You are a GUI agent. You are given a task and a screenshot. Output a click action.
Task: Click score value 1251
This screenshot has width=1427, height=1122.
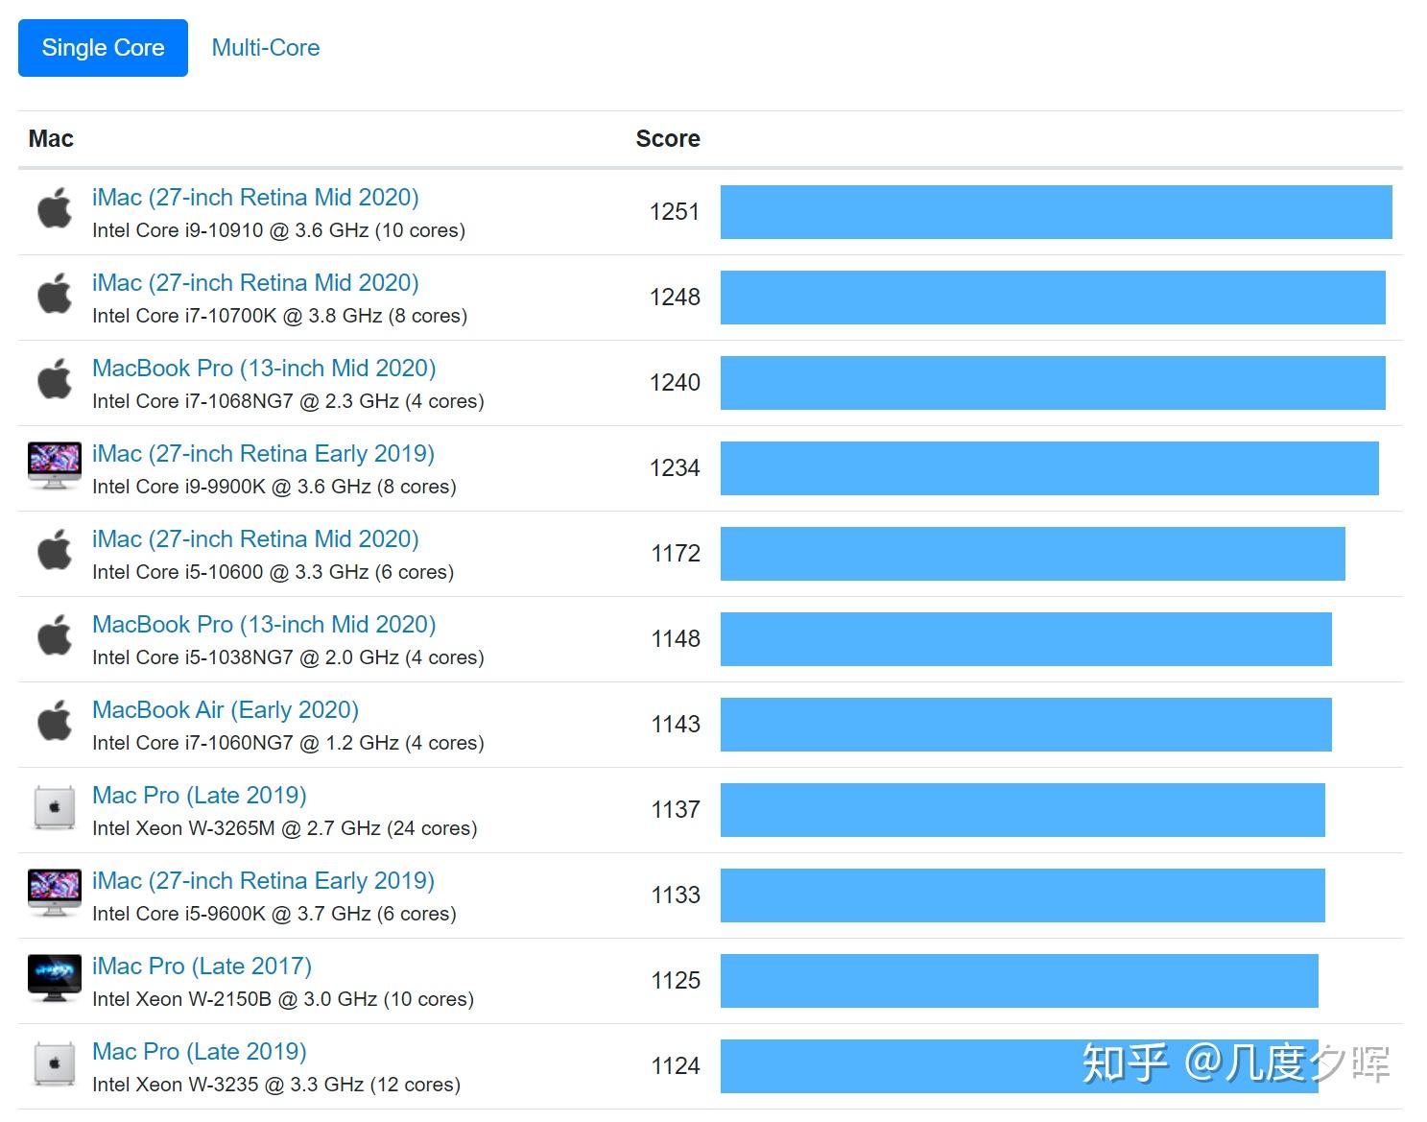(x=675, y=212)
